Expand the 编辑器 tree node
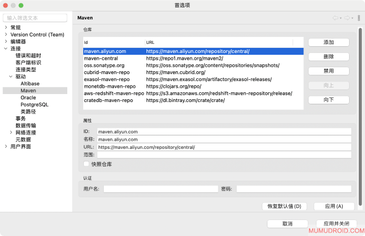The image size is (365, 236). (x=6, y=42)
